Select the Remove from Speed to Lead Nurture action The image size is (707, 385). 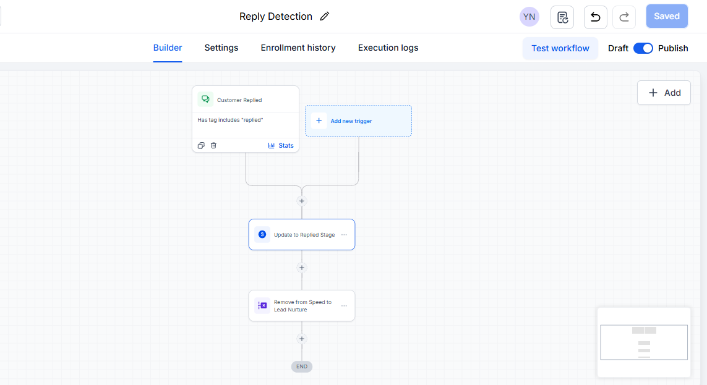tap(302, 306)
